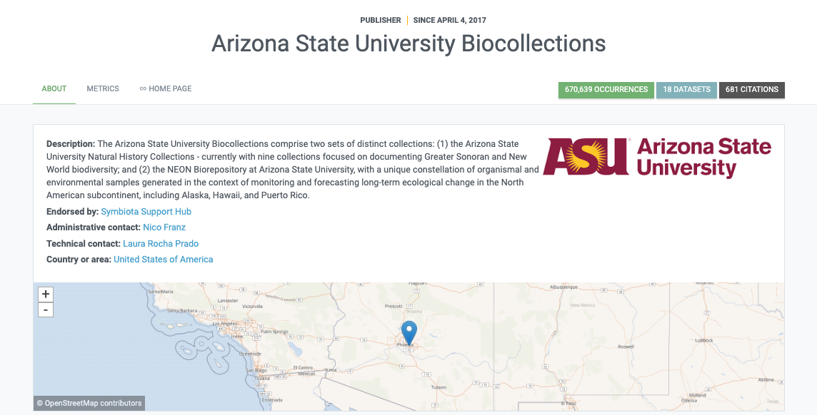
Task: Select United States of America link
Action: [x=163, y=259]
